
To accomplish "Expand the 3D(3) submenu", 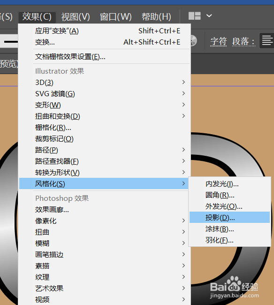I will pos(105,83).
